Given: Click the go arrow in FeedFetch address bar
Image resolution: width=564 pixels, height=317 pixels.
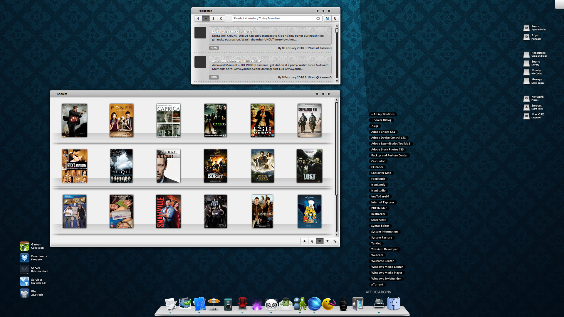Looking at the screenshot, I should [x=318, y=18].
